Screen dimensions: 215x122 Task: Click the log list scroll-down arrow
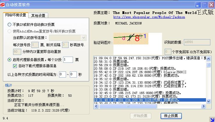pyautogui.click(x=208, y=101)
